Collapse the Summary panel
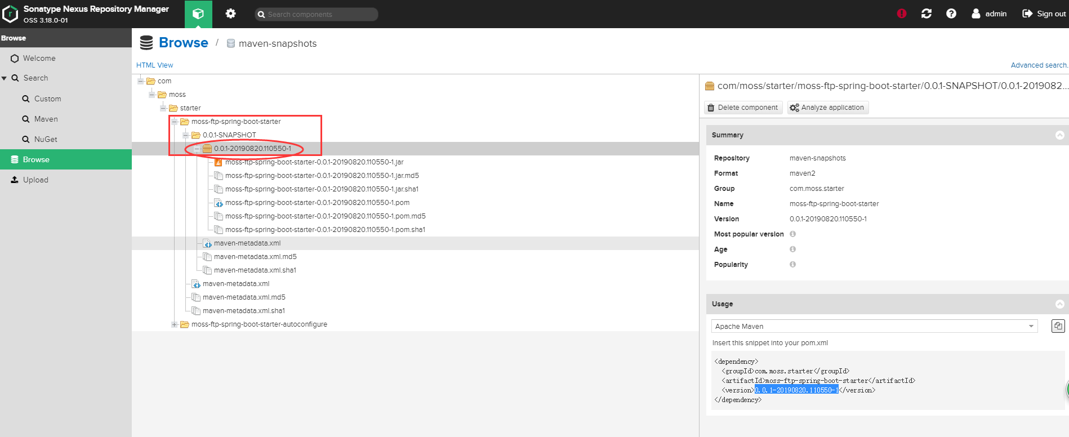 1059,135
